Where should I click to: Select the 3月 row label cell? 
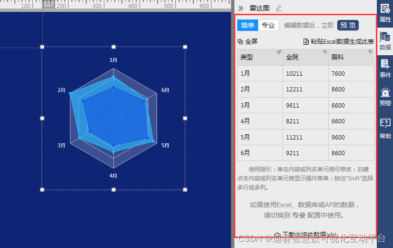coord(260,105)
